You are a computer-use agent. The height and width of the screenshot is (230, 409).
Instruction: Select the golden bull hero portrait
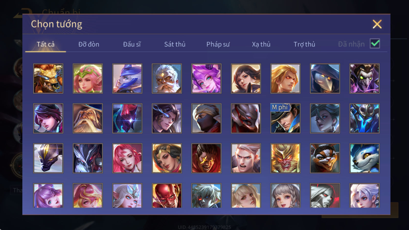pos(48,78)
